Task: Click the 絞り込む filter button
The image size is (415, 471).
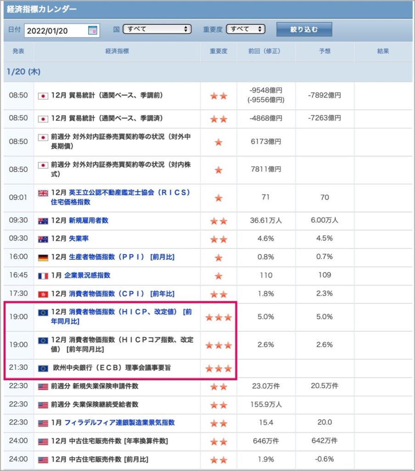Action: tap(304, 29)
